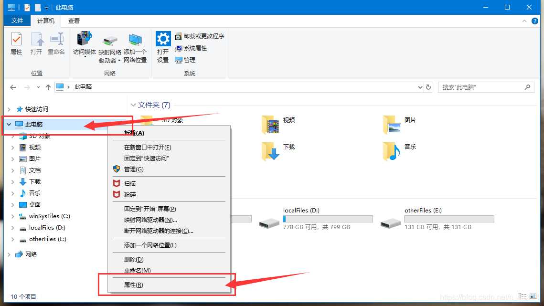This screenshot has width=544, height=306.
Task: Select localFiles (D:) in navigation tree
Action: pos(47,228)
